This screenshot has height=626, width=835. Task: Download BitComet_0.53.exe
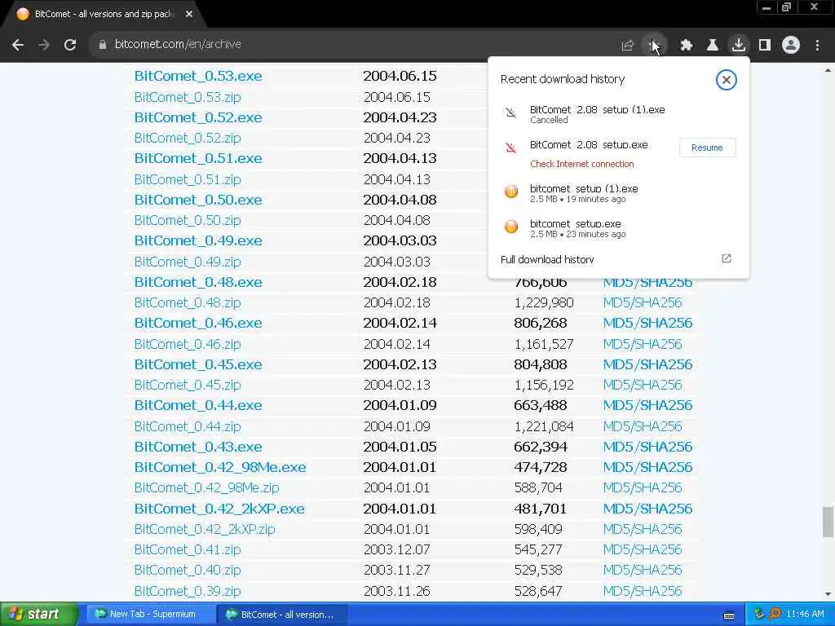click(198, 76)
